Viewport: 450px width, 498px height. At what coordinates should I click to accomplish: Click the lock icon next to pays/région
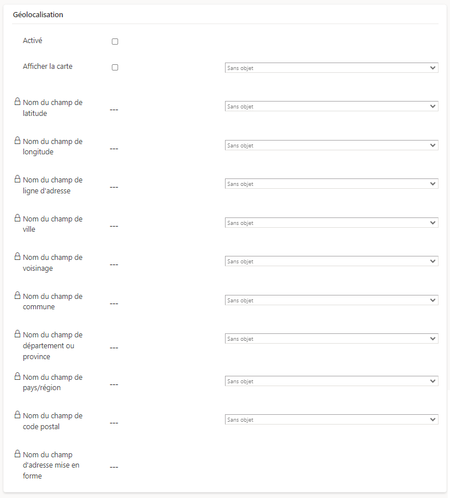click(17, 376)
